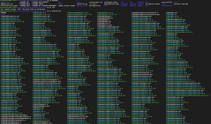Click libQt63DRender.prl entry
The image size is (211, 124).
[9, 94]
